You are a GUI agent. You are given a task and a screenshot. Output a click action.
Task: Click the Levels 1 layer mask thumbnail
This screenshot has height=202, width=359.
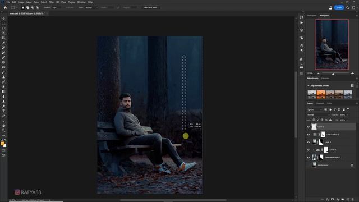click(326, 150)
